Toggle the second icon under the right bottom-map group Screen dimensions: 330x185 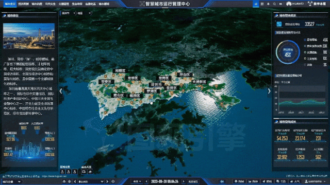[x=90, y=172]
